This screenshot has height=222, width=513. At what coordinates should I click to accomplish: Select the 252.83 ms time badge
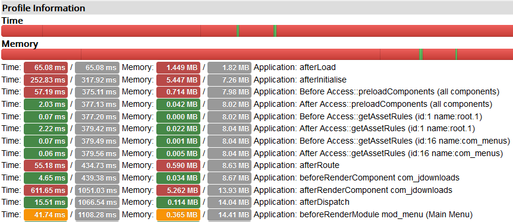pos(46,80)
